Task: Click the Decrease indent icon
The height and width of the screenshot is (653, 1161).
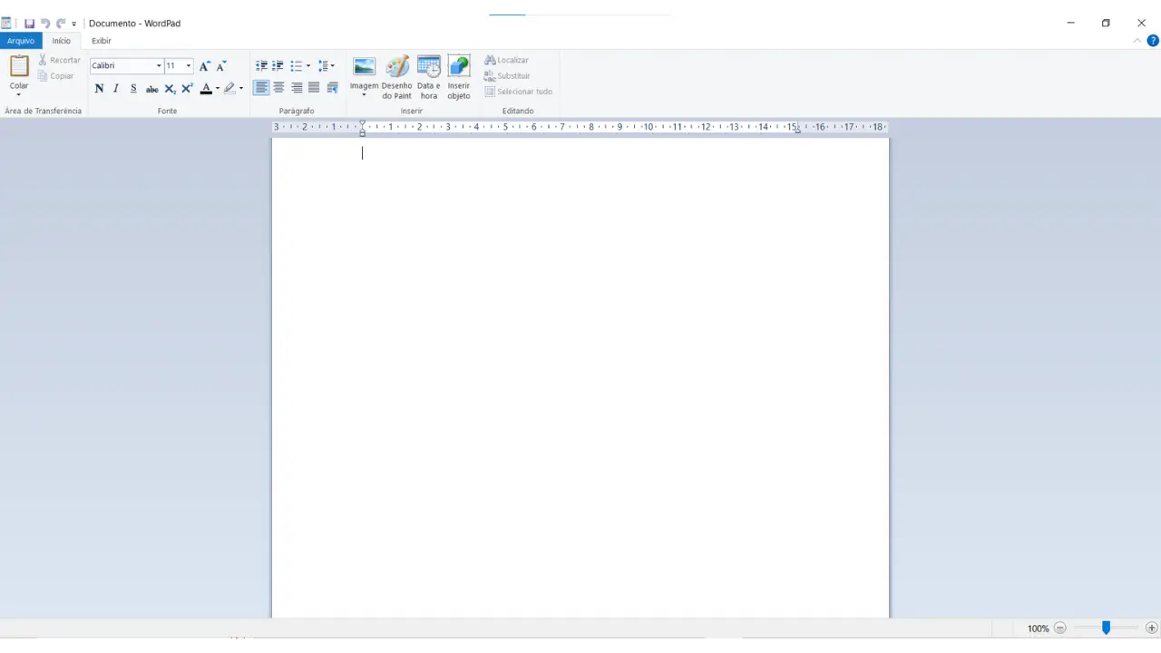Action: point(261,66)
